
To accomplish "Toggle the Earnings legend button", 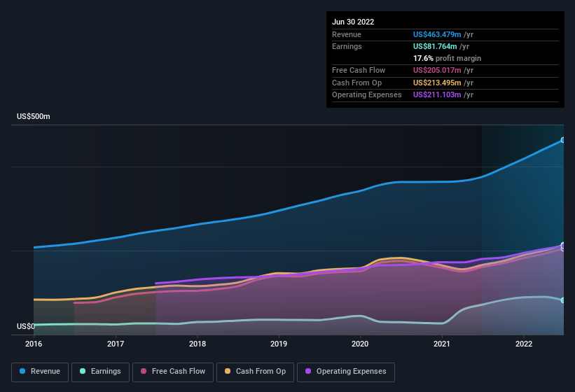I will 100,372.
